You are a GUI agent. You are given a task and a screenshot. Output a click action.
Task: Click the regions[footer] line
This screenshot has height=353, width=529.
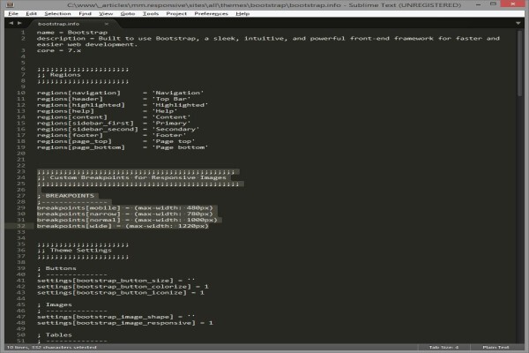(112, 135)
